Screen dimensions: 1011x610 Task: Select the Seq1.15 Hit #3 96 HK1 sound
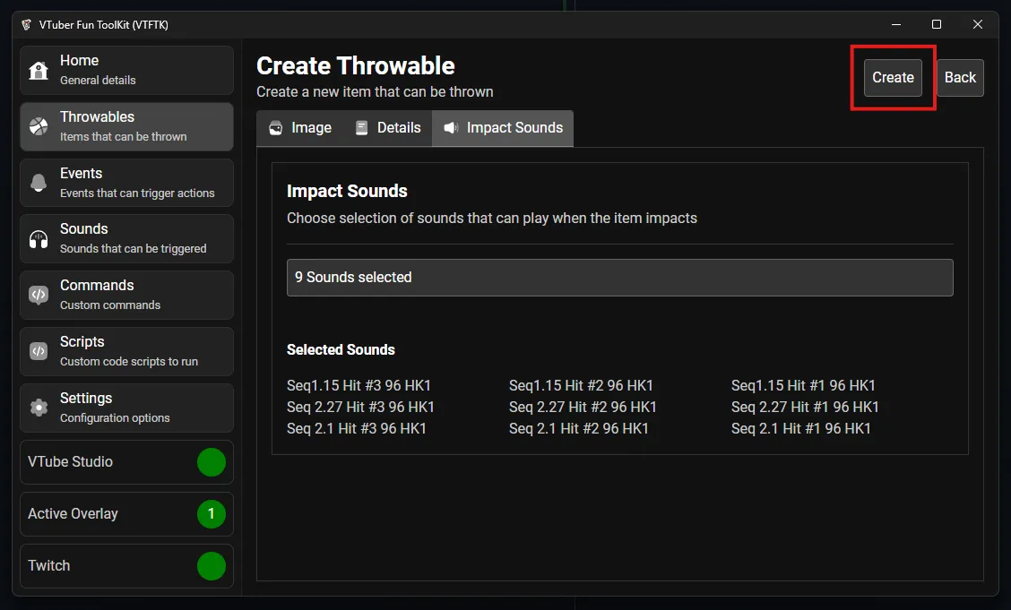[359, 385]
